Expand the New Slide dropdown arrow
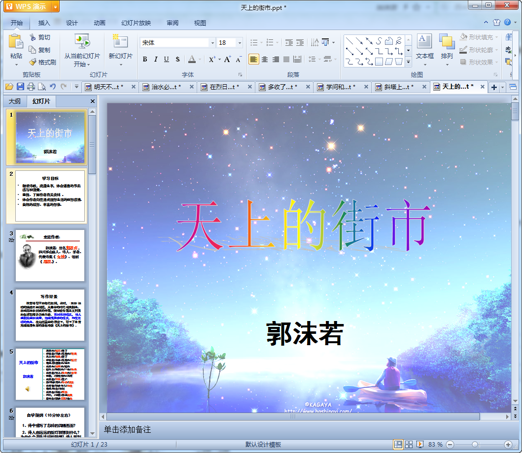The width and height of the screenshot is (522, 453). click(121, 65)
